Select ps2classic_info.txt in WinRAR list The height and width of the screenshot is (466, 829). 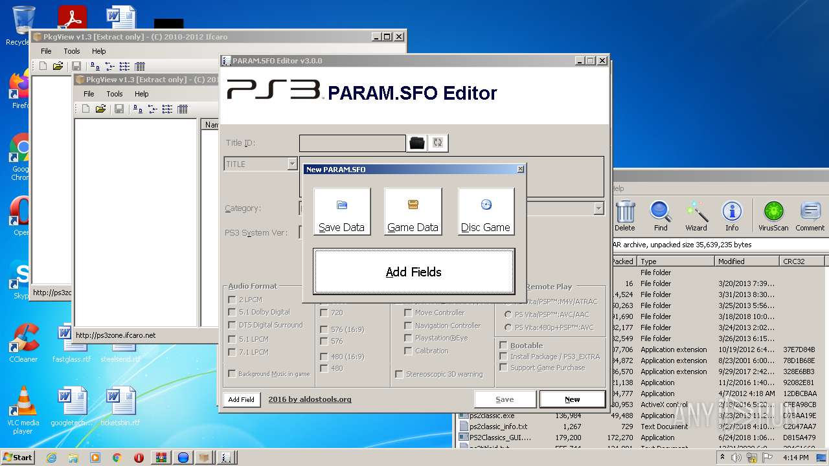click(x=497, y=427)
